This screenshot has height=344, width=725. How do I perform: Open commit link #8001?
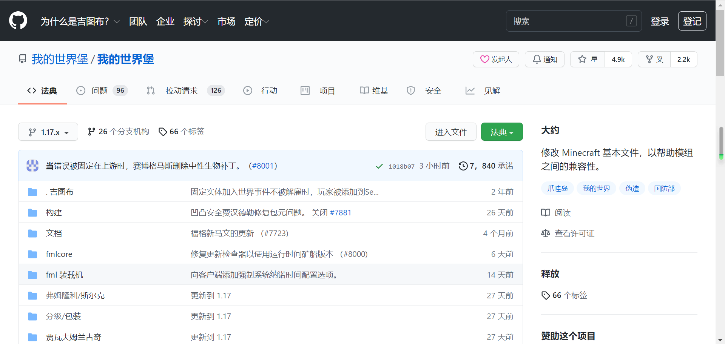click(263, 166)
